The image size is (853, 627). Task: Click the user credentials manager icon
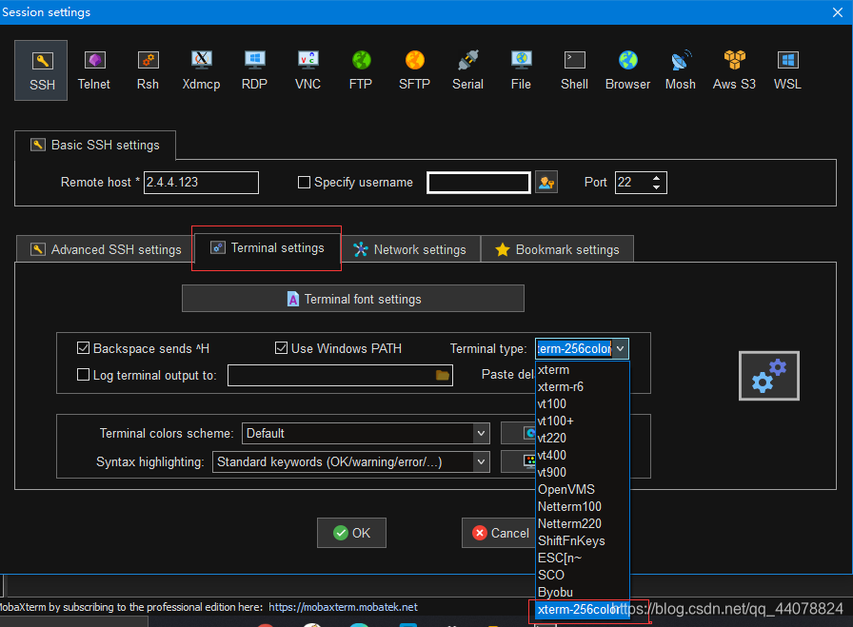point(546,182)
